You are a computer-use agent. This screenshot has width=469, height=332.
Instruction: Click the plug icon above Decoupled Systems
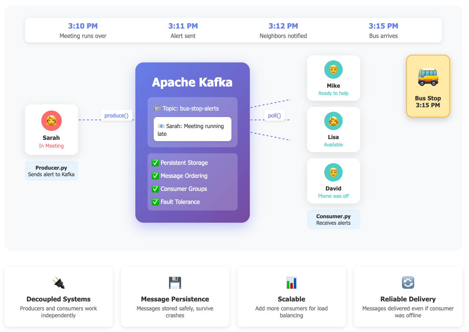pyautogui.click(x=58, y=283)
